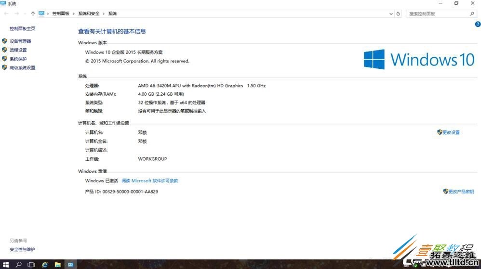The height and width of the screenshot is (269, 481).
Task: Expand chevron after System and Security breadcrumb
Action: point(104,14)
